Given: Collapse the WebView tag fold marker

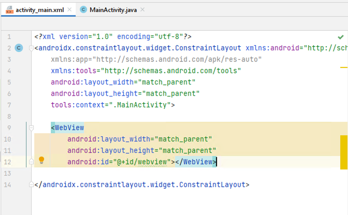Looking at the screenshot, I should (31, 128).
